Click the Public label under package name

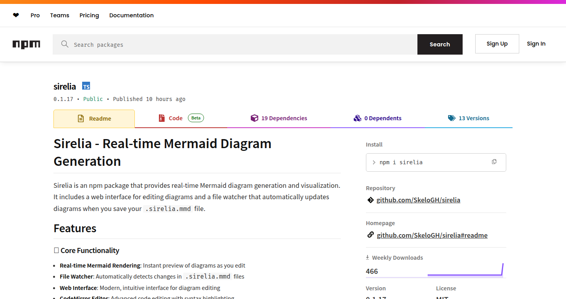tap(93, 99)
